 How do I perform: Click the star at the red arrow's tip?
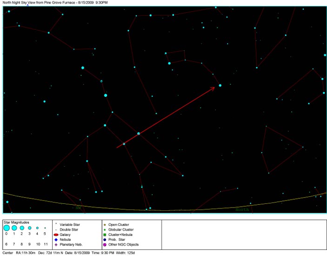pyautogui.click(x=220, y=85)
